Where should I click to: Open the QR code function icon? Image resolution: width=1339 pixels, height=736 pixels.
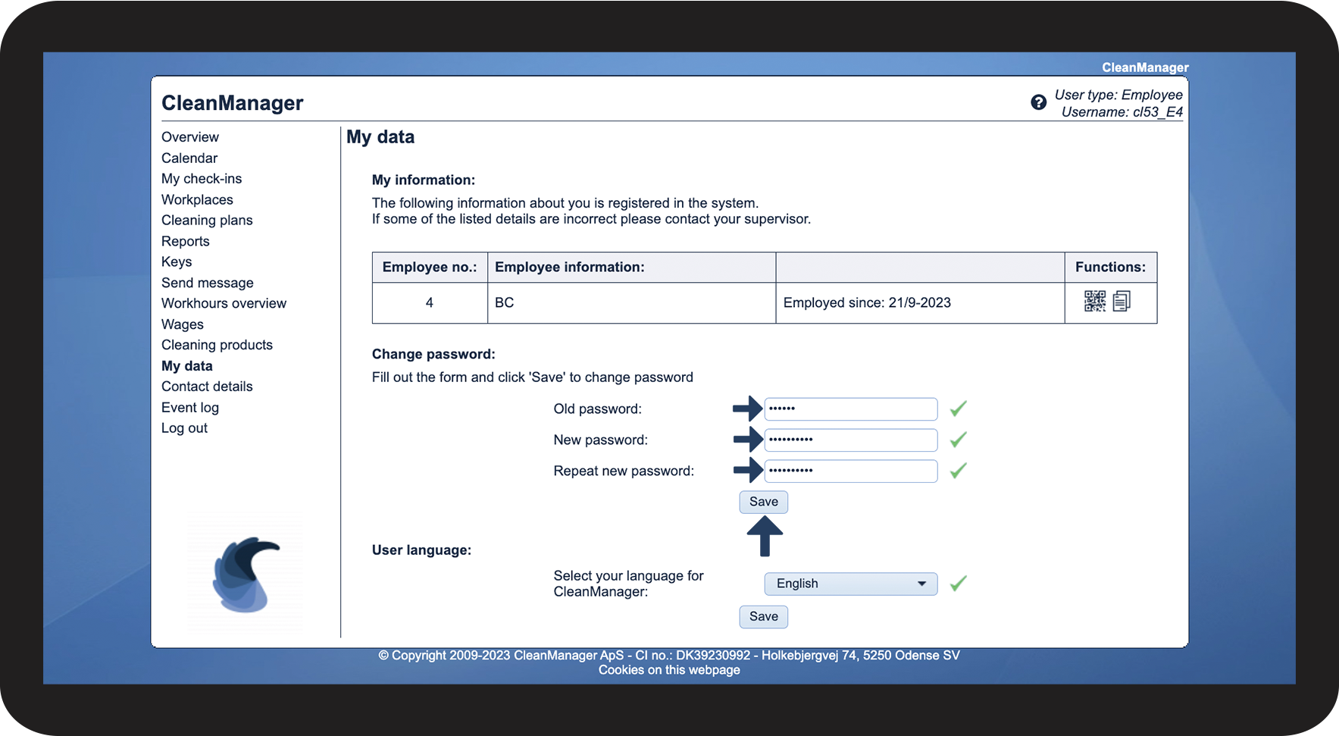(x=1094, y=302)
